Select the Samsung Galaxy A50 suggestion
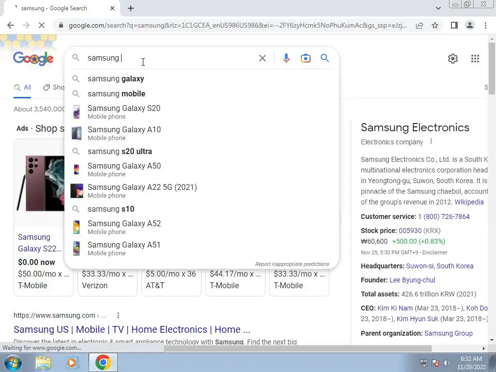The image size is (496, 372). point(201,170)
